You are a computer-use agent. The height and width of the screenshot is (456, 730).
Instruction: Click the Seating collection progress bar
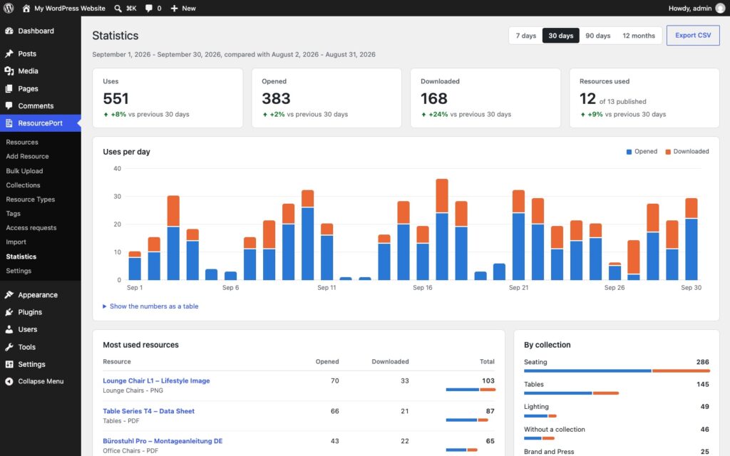point(617,370)
